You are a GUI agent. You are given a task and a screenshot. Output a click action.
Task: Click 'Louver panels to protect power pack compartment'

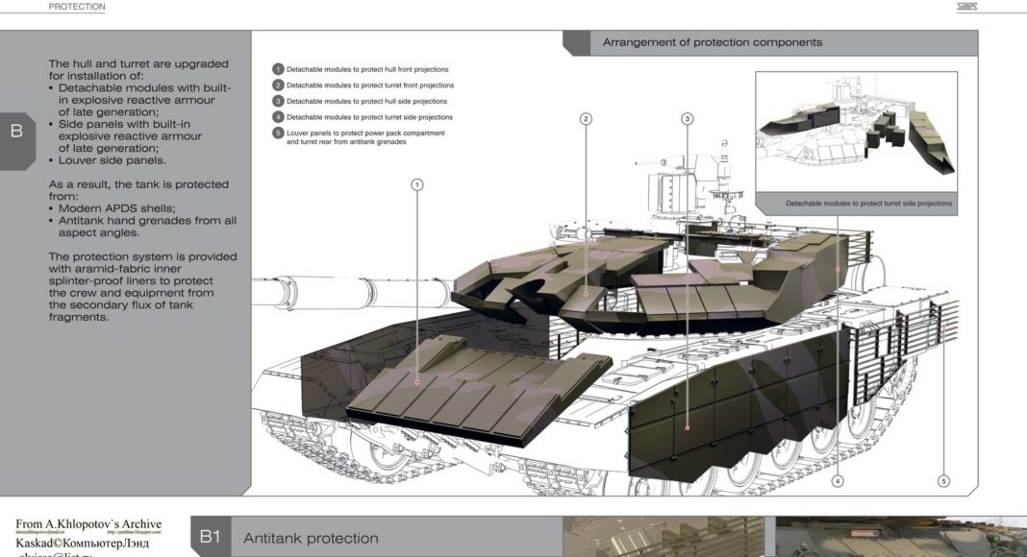365,133
